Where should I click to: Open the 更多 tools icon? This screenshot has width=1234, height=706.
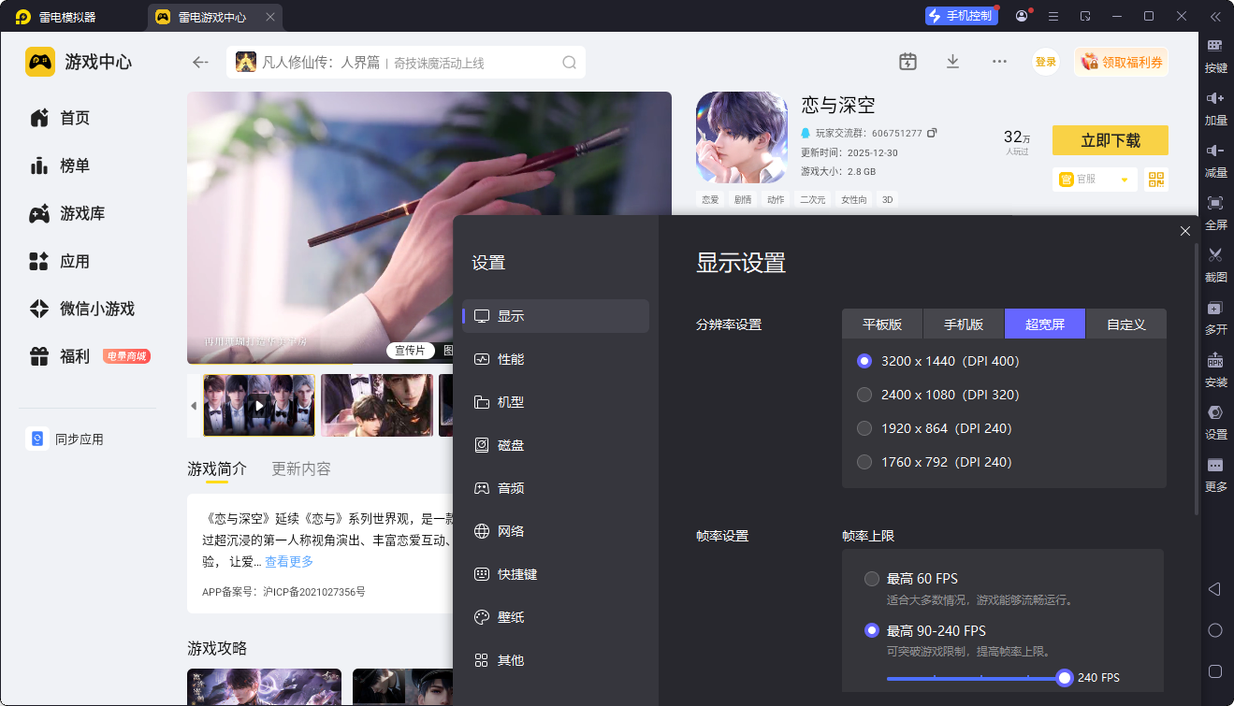[x=1215, y=465]
